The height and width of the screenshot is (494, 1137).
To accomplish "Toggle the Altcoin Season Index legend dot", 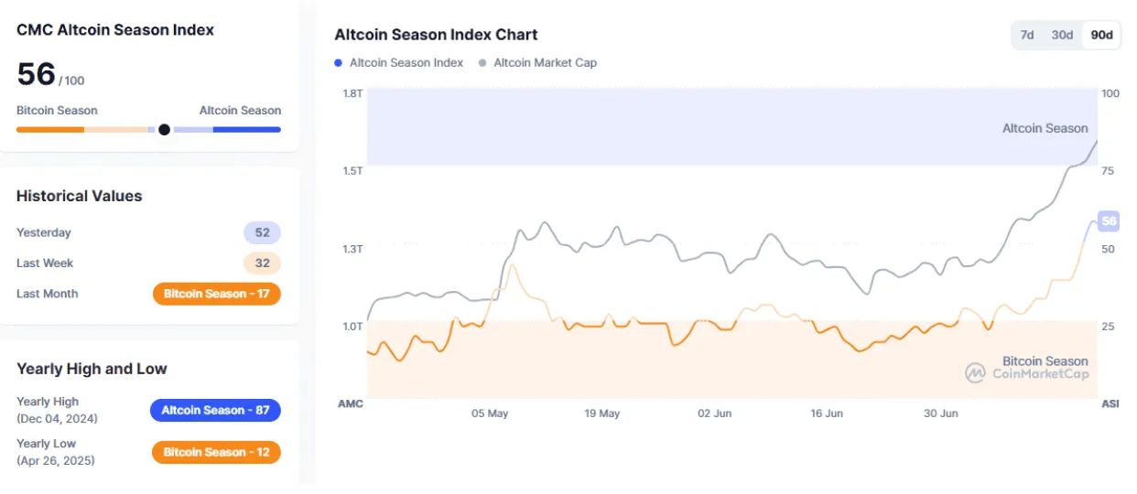I will 339,63.
